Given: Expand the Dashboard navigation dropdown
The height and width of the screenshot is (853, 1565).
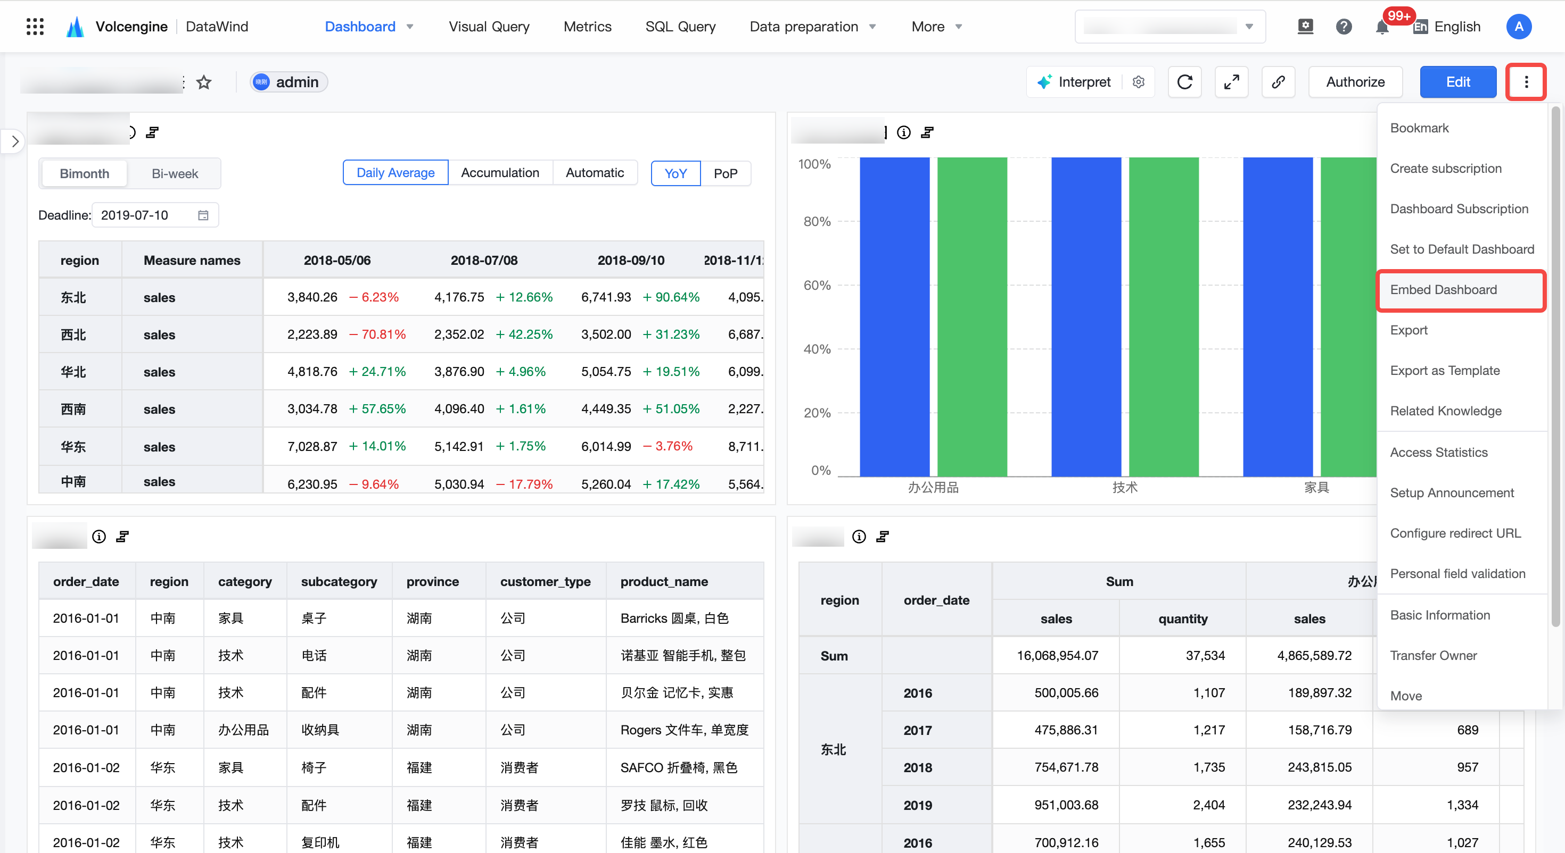Looking at the screenshot, I should pos(410,27).
